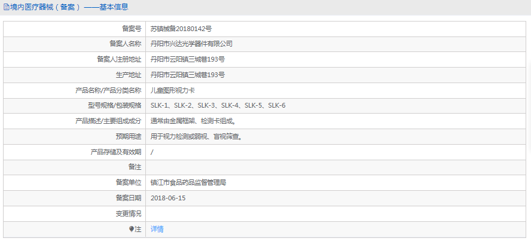
Task: Select the product name 儿童图形视力卡
Action: [x=173, y=90]
